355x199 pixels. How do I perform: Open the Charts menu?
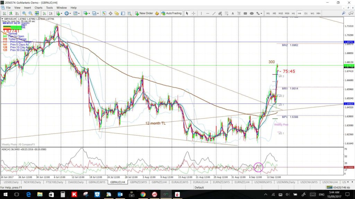[38, 8]
